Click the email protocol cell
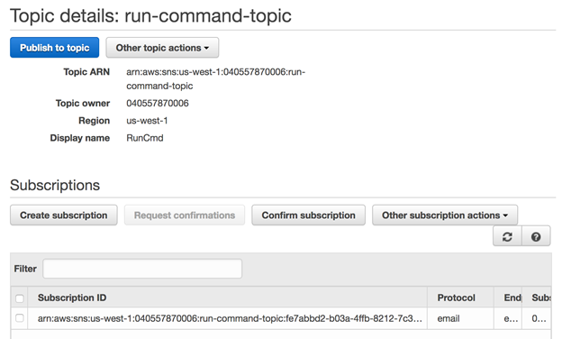 [x=448, y=318]
